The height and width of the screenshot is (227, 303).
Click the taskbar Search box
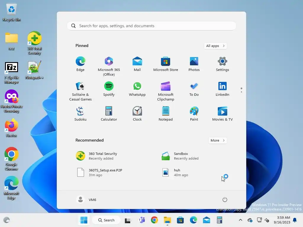click(x=106, y=220)
